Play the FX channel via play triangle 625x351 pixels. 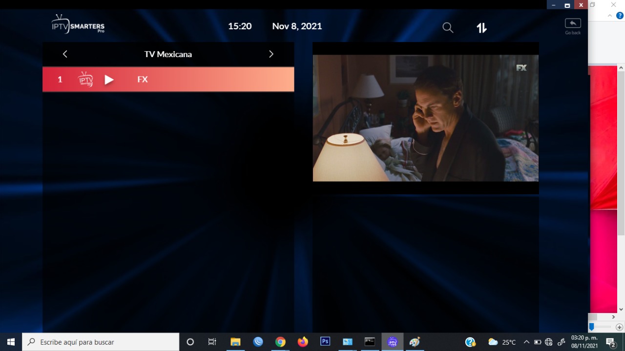point(109,80)
